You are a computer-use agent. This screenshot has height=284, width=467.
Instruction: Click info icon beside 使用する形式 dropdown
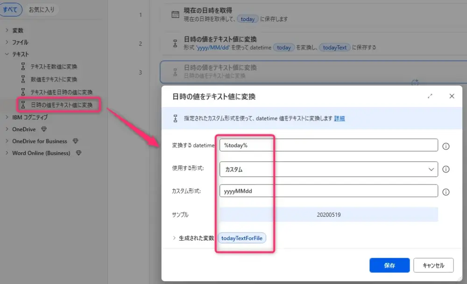[446, 169]
